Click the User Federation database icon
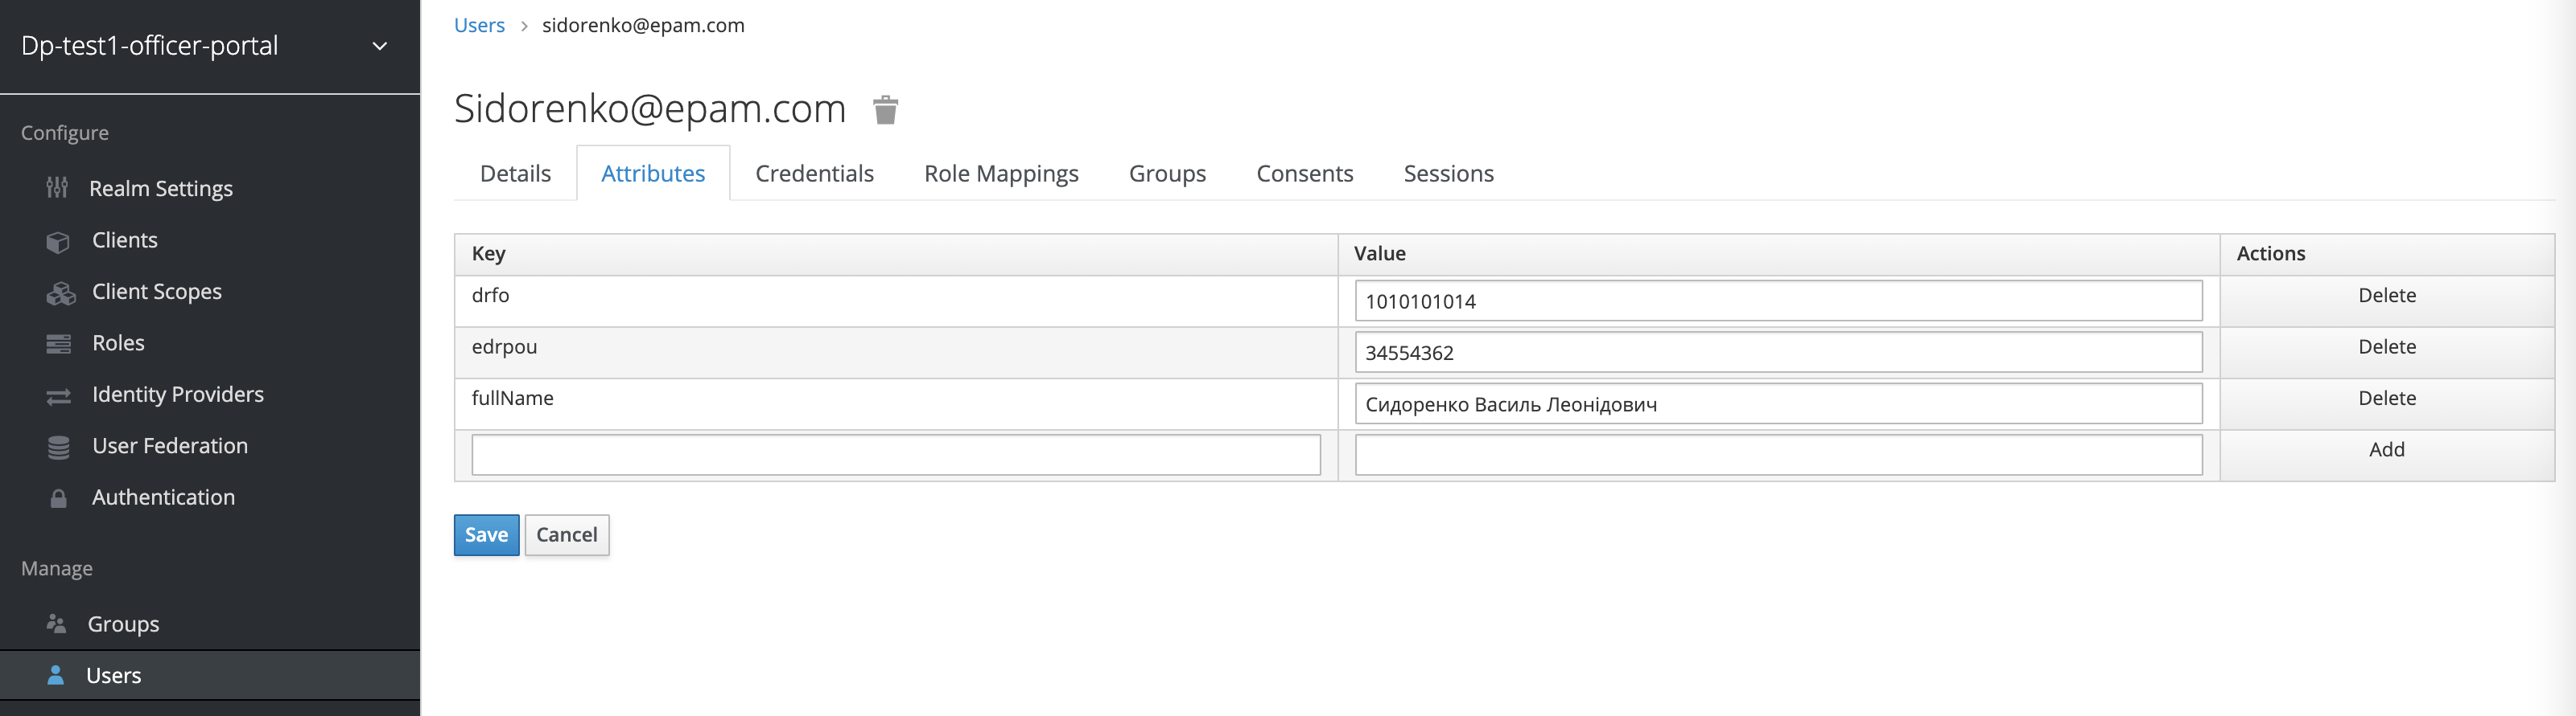 coord(58,448)
